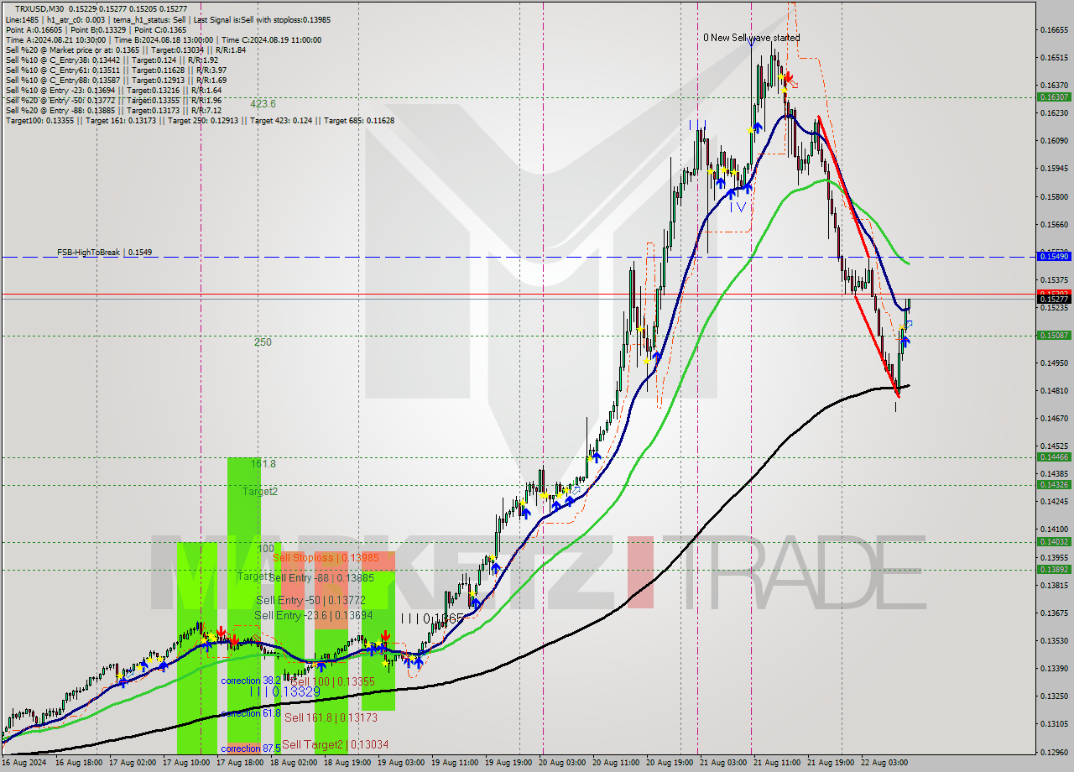Select the correction 87.5 label
1074x772 pixels.
point(251,749)
